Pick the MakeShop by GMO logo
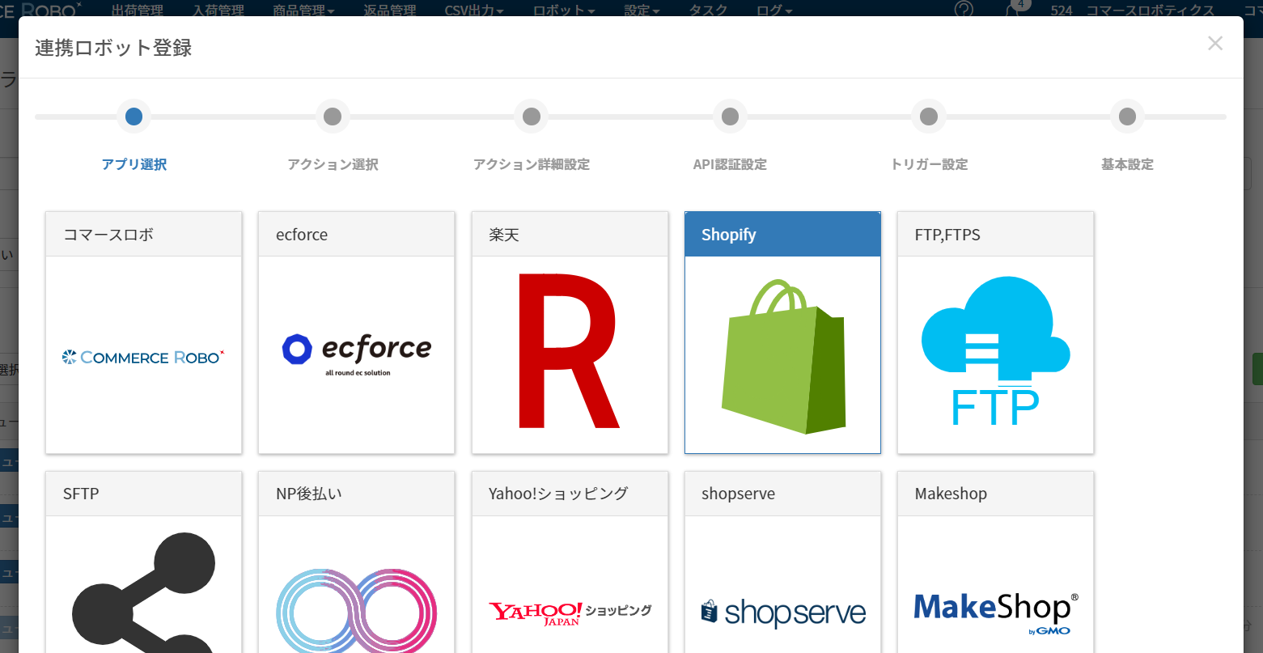This screenshot has height=653, width=1263. click(996, 613)
